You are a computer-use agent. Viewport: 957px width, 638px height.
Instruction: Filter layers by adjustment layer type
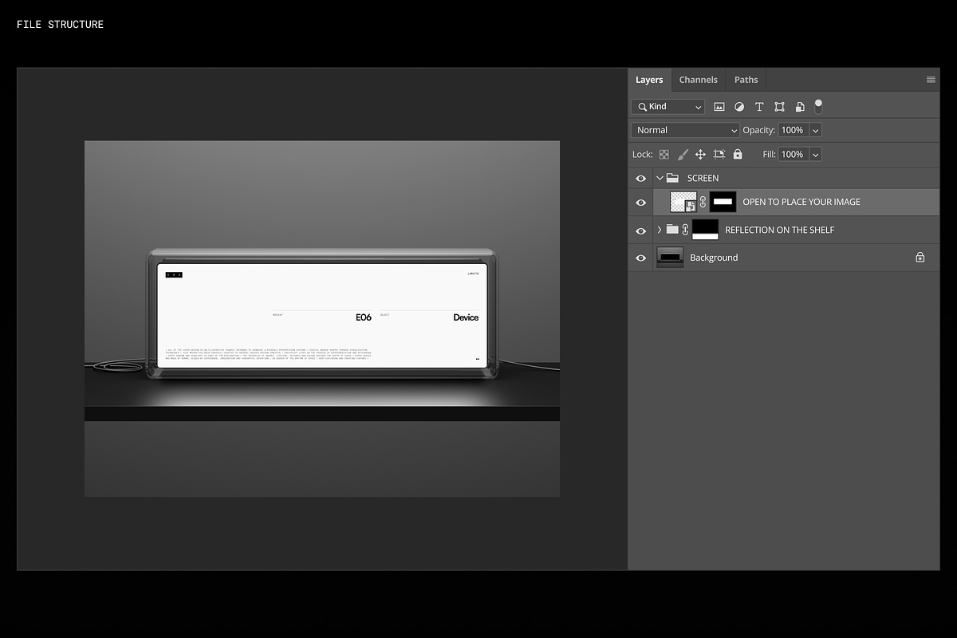pyautogui.click(x=739, y=107)
